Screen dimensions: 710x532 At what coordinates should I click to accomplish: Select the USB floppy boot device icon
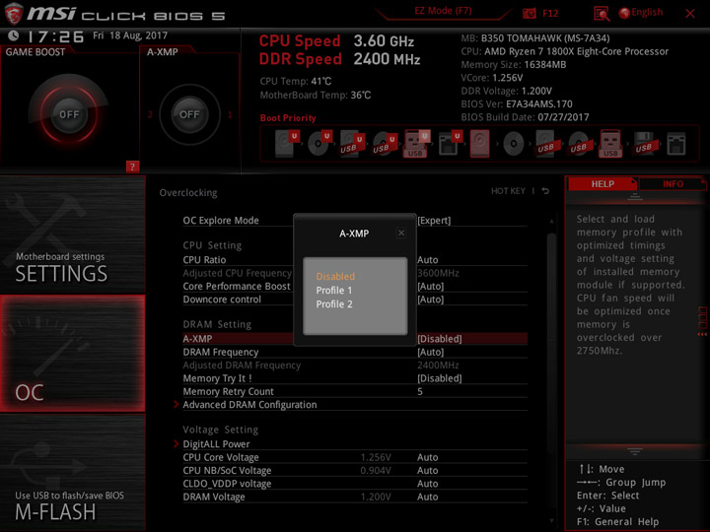645,144
